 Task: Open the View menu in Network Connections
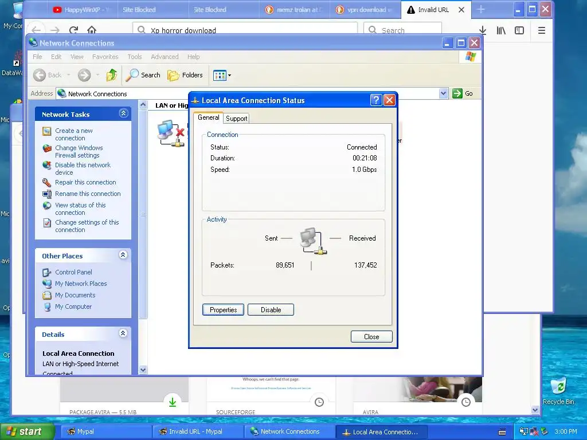click(77, 57)
